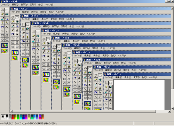This screenshot has width=174, height=126.
Task: Click the status bar help text about ヘルプ menu
Action: click(29, 124)
